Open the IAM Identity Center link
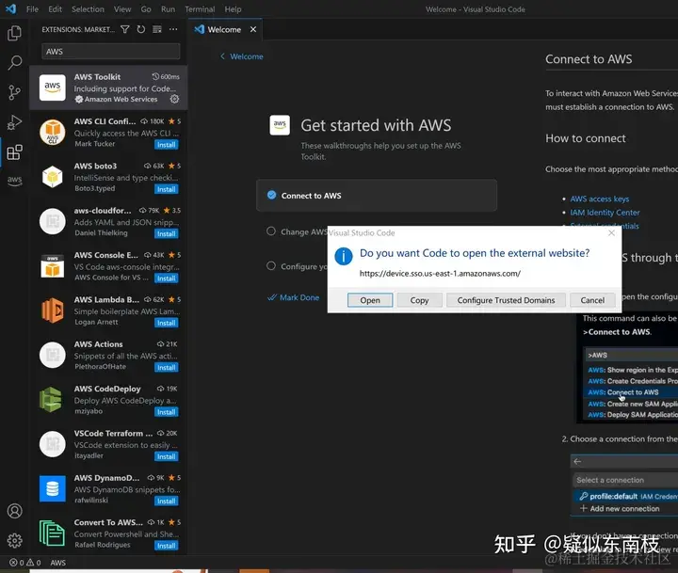 point(605,213)
